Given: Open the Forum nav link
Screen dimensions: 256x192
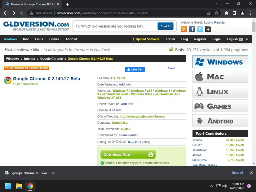Looking at the screenshot, I should click(170, 39).
